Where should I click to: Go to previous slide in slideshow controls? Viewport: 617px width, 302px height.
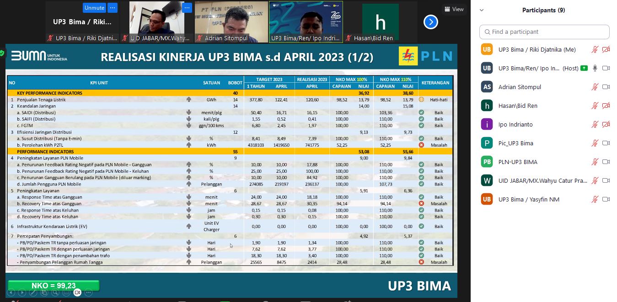pos(11,292)
